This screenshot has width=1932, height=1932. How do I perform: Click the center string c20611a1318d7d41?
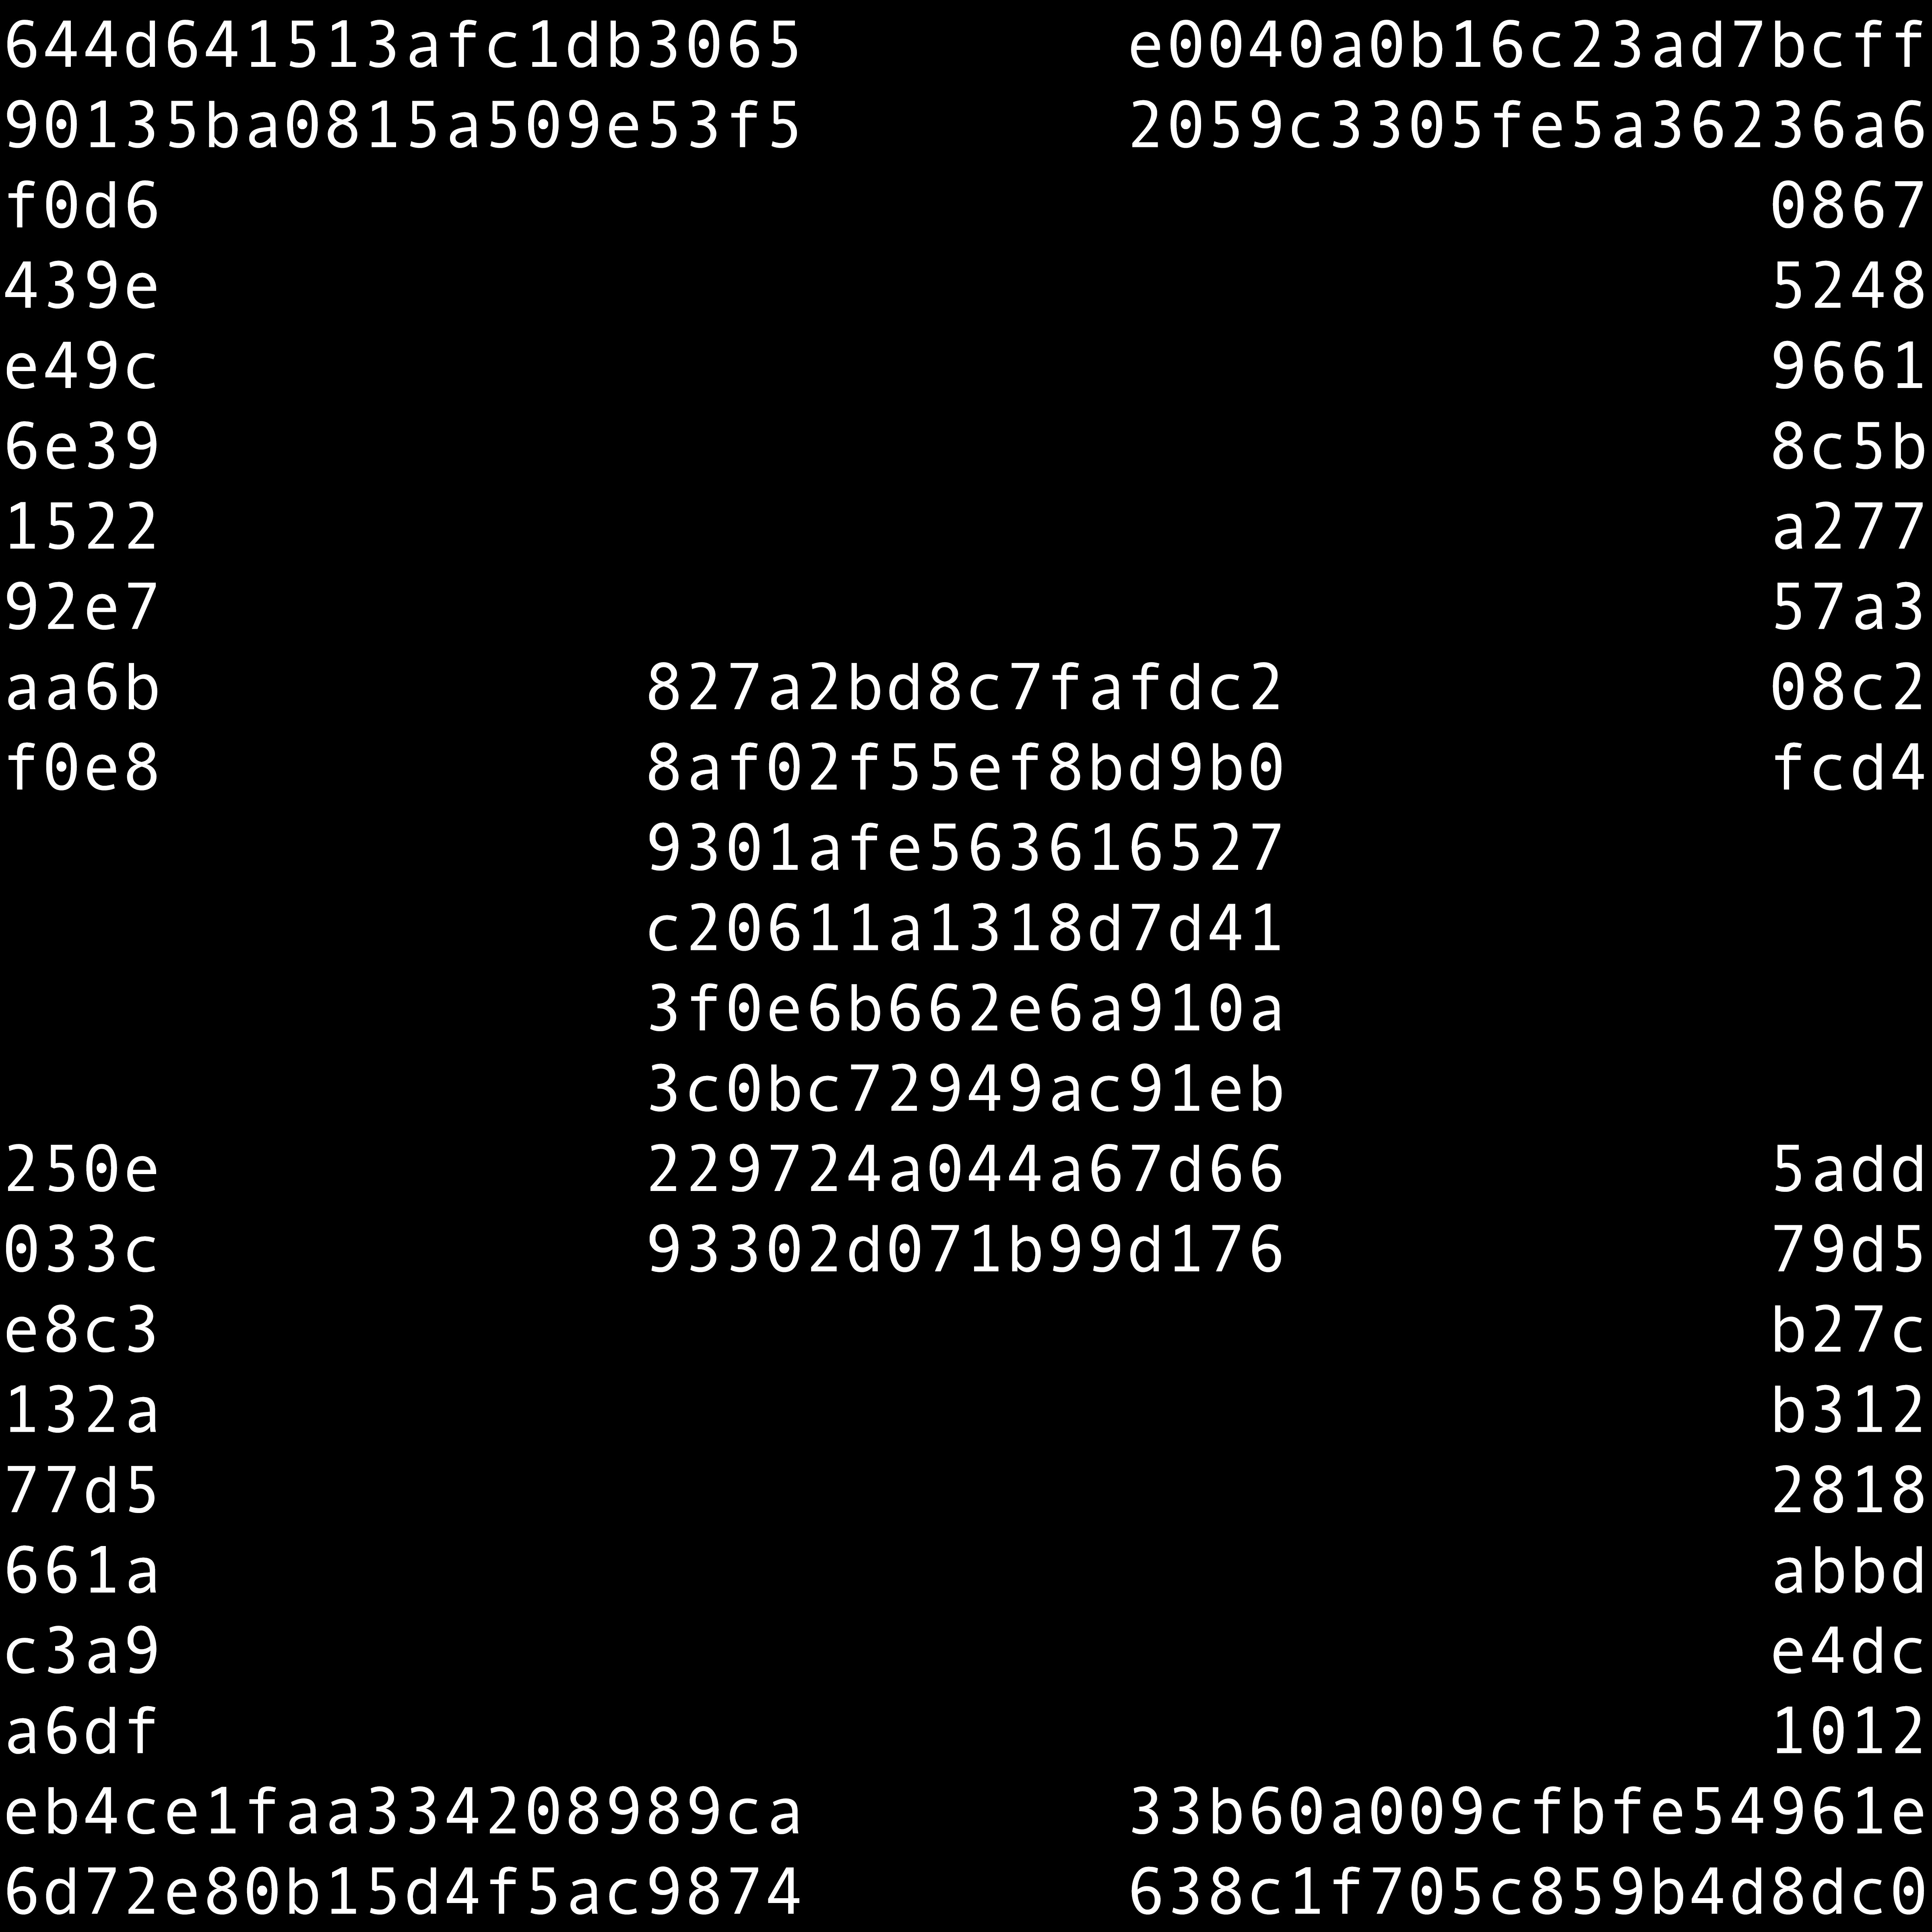point(965,929)
